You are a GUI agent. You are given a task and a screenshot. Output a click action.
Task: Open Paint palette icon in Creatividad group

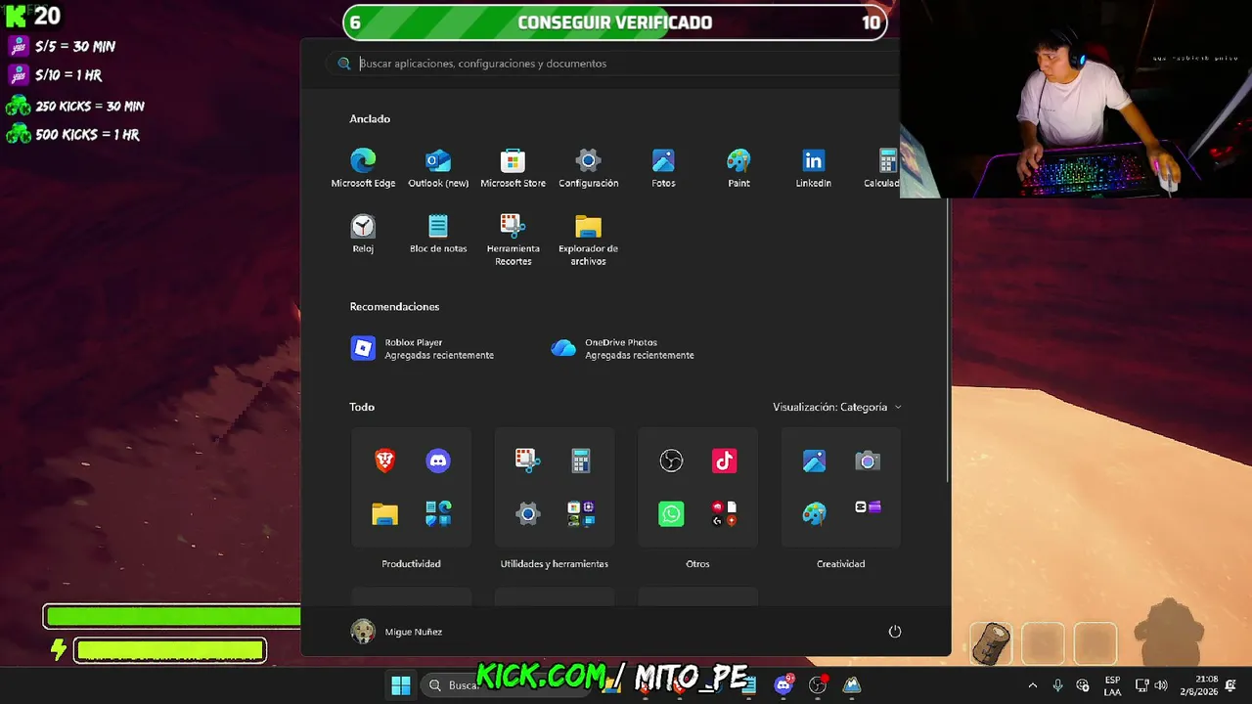(814, 513)
